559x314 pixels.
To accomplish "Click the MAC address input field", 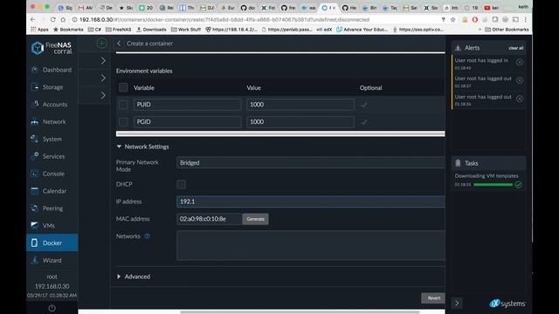I will [210, 219].
